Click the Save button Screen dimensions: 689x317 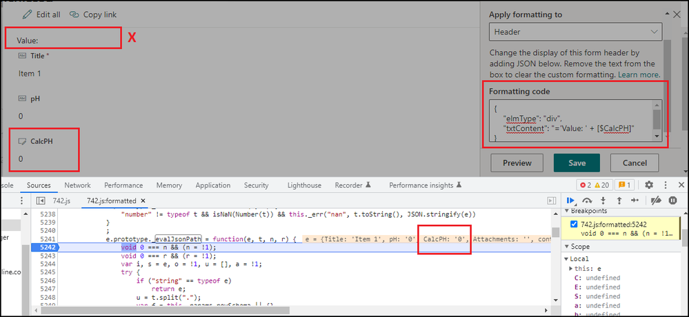point(577,163)
